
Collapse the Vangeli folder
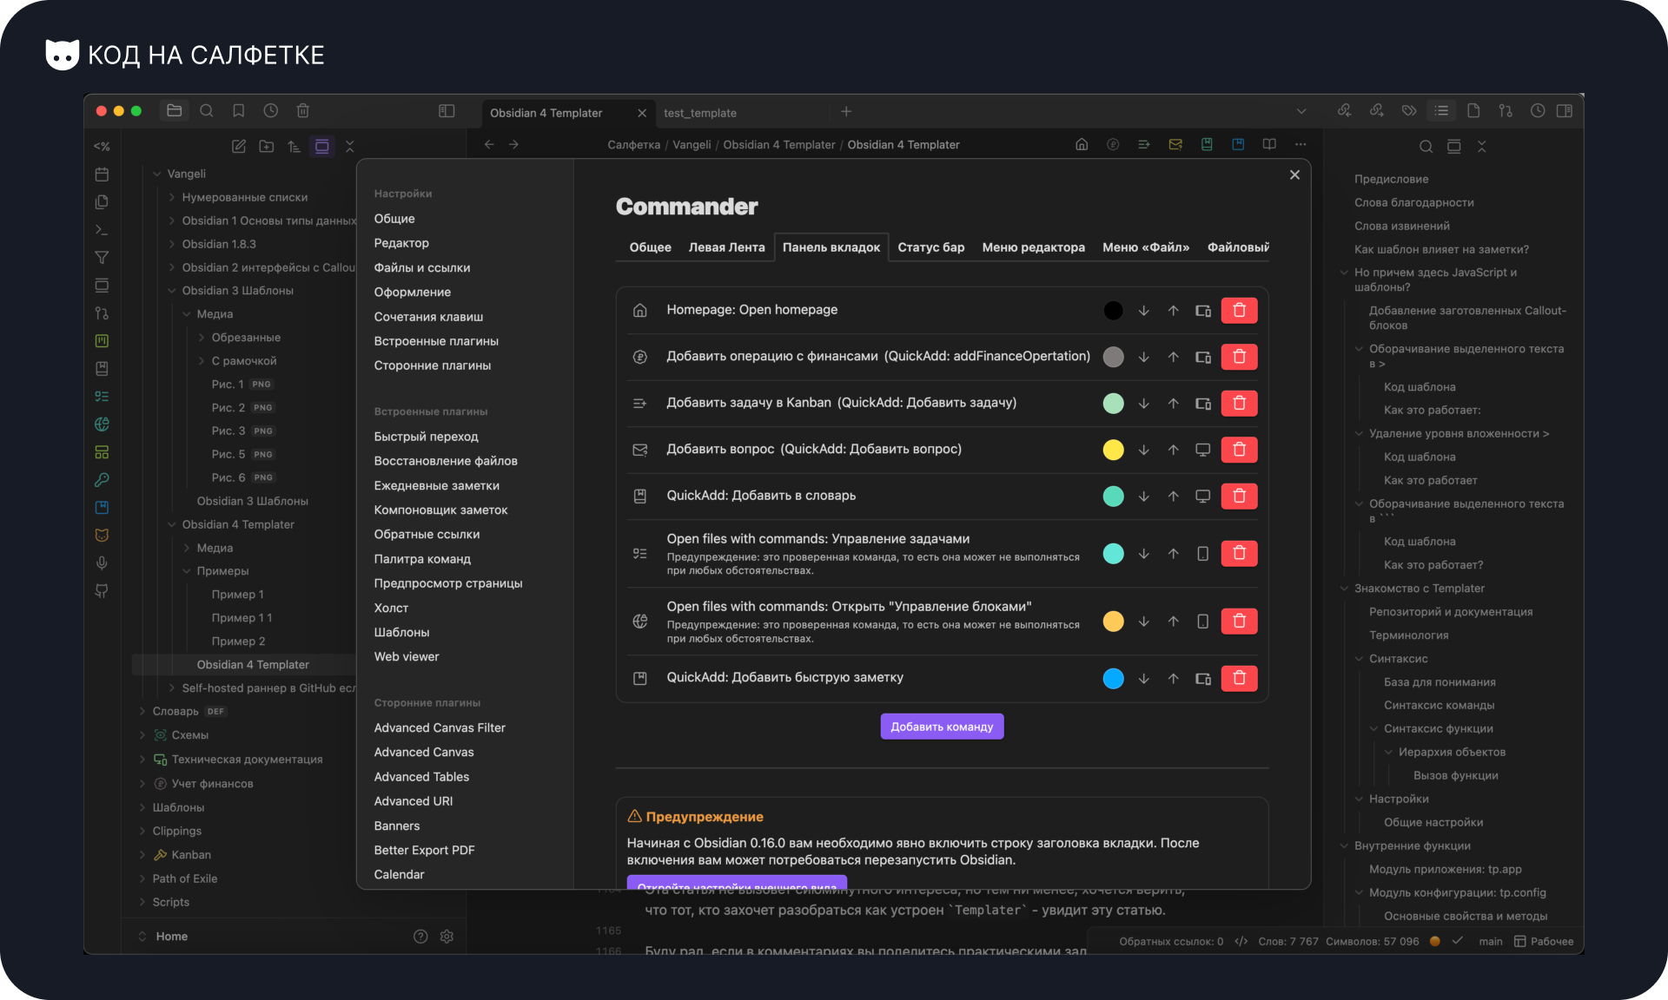point(157,174)
